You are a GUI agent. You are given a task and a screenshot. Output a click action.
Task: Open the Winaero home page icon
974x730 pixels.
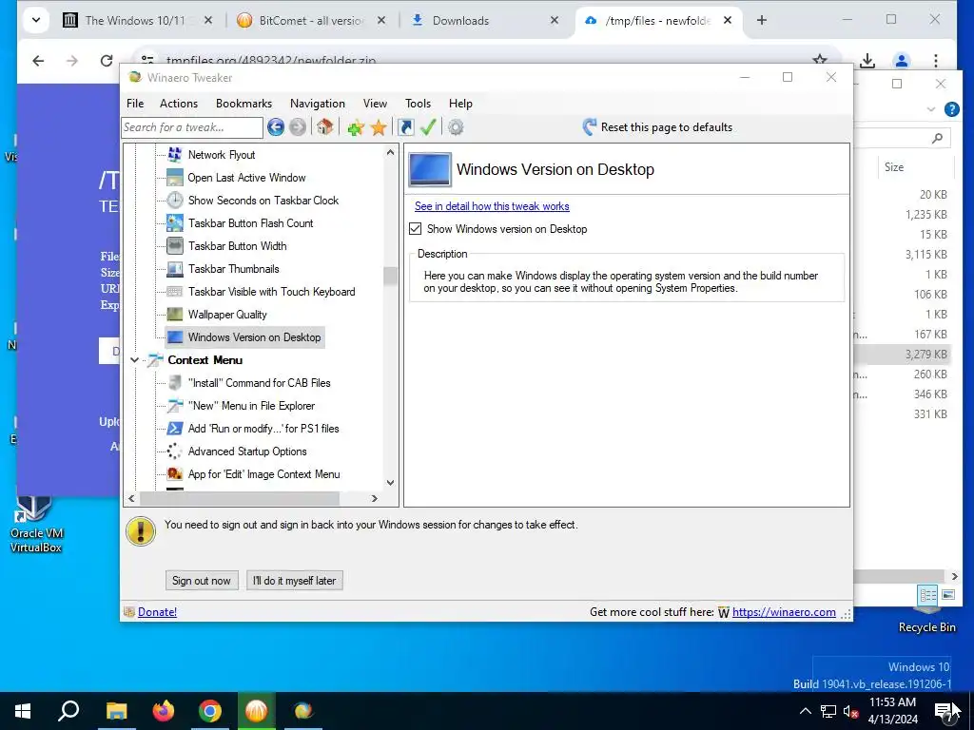324,127
